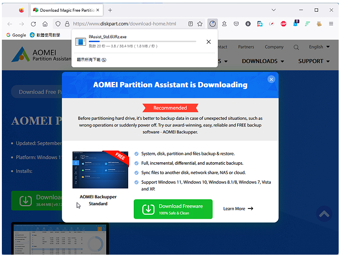The width and height of the screenshot is (341, 257).
Task: Open the Partners menu item
Action: pyautogui.click(x=246, y=47)
